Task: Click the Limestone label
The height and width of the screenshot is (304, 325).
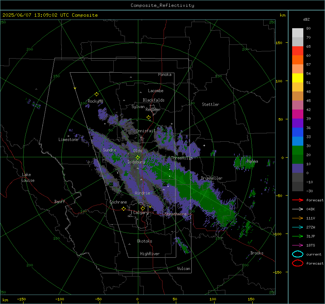Action: (68, 140)
